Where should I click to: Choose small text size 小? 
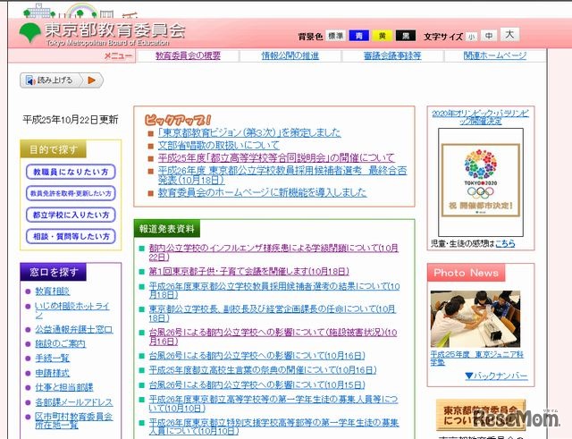point(471,37)
